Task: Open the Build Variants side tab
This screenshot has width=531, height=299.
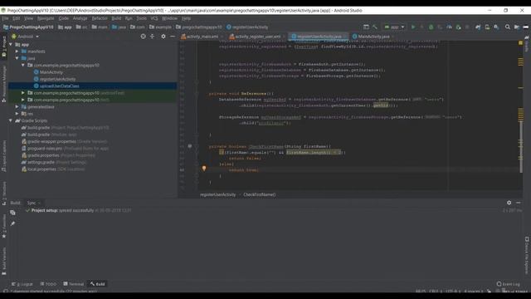Action: (4, 261)
